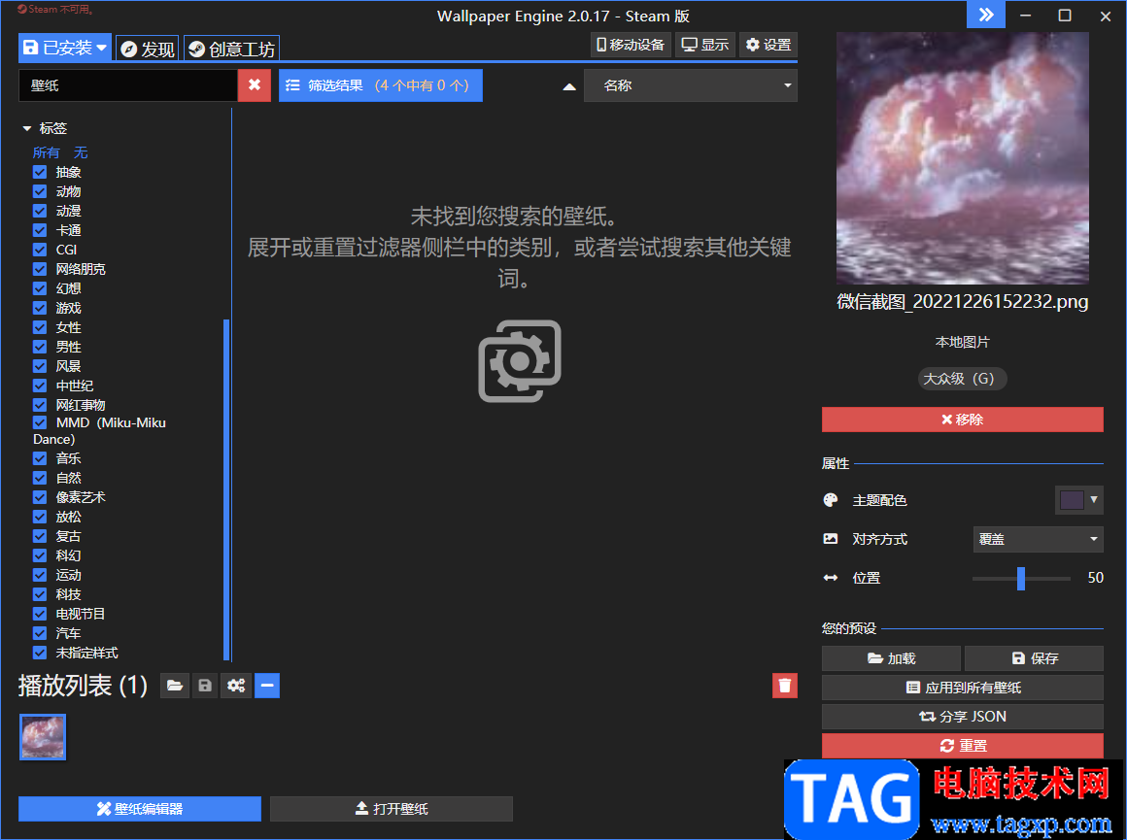
Task: Click 加载 preset button
Action: tap(891, 658)
